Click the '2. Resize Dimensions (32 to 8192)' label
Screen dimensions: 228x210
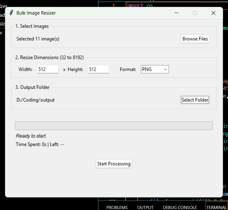[50, 57]
